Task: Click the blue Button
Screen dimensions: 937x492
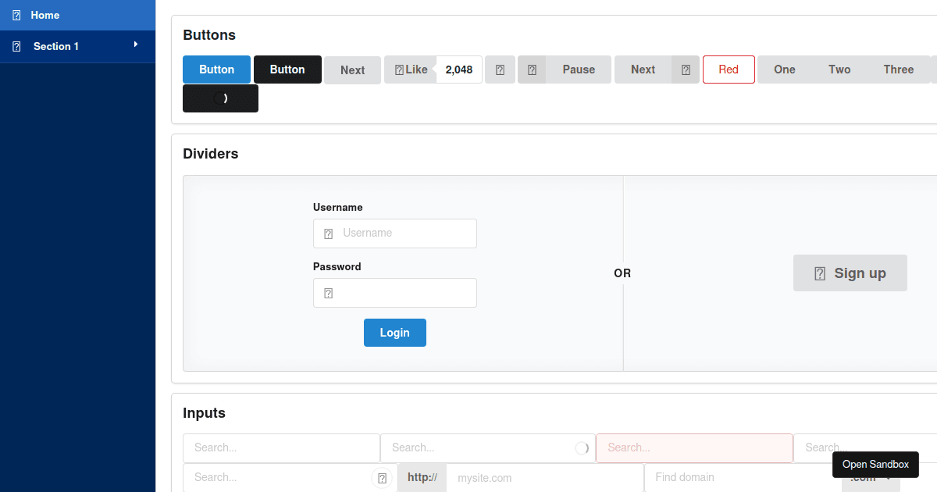Action: tap(216, 70)
